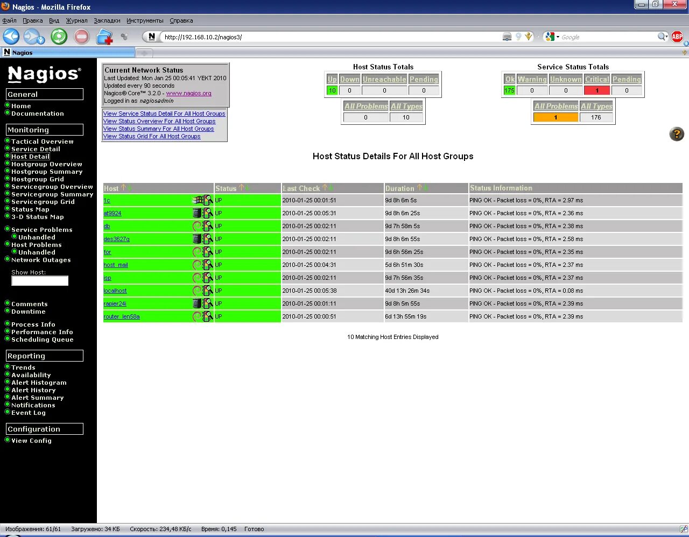The image size is (689, 537).
Task: Click the blue new tab icon with red plus
Action: 104,37
